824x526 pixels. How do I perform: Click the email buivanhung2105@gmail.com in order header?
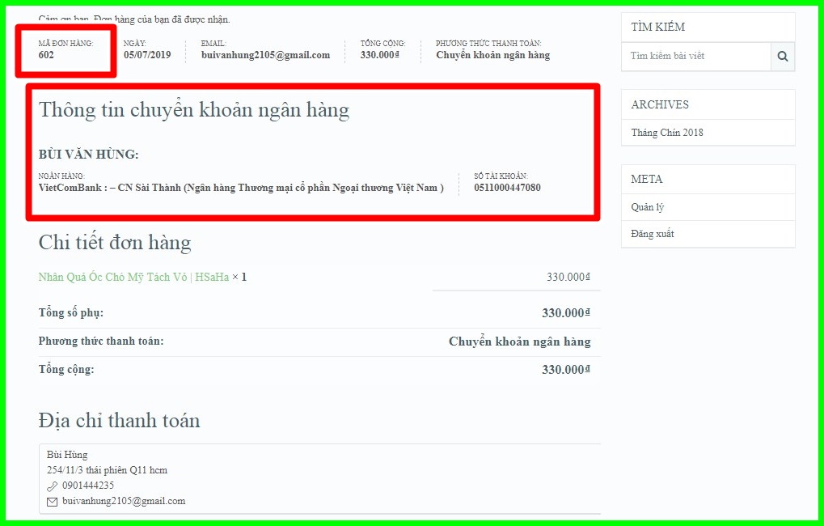(265, 55)
